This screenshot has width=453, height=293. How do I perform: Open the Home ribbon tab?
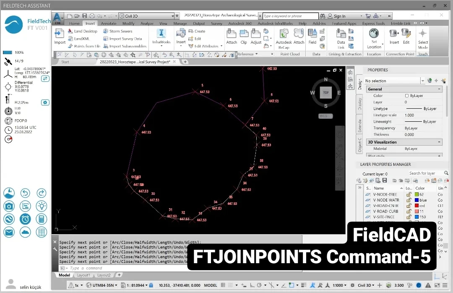click(x=74, y=24)
